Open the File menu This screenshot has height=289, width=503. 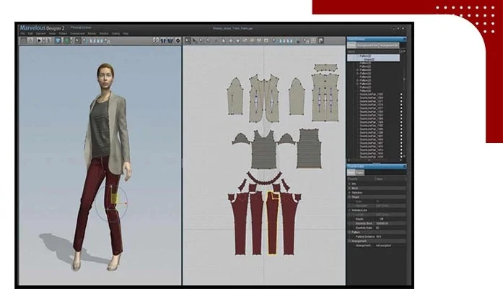(23, 33)
